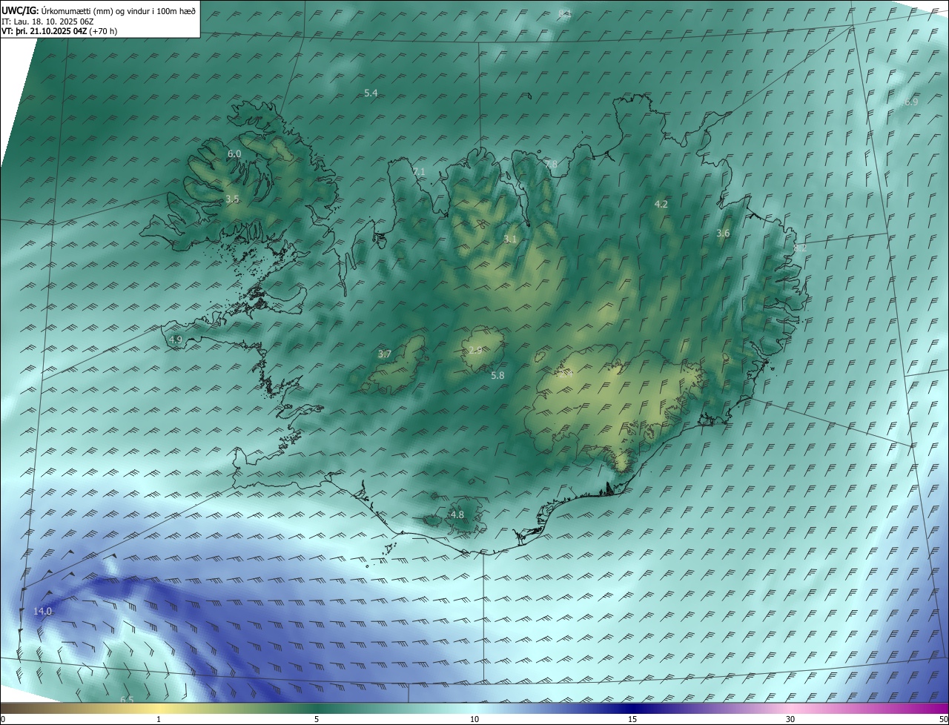The height and width of the screenshot is (725, 949).
Task: Click the 2.9 value on the central glacier
Action: (x=475, y=351)
